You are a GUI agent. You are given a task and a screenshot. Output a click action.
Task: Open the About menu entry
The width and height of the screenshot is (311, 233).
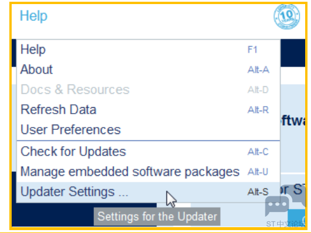click(x=148, y=69)
